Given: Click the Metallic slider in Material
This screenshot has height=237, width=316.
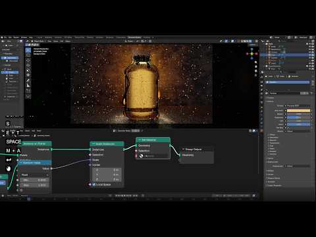Looking at the screenshot, I should point(299,114).
